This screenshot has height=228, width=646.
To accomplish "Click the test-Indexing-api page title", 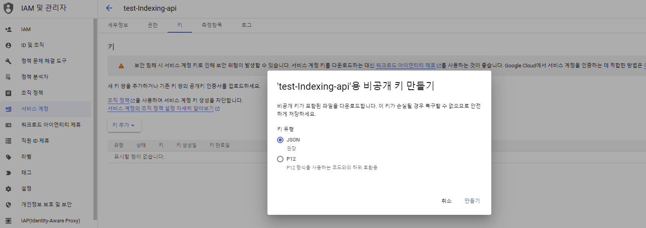I will (x=150, y=8).
